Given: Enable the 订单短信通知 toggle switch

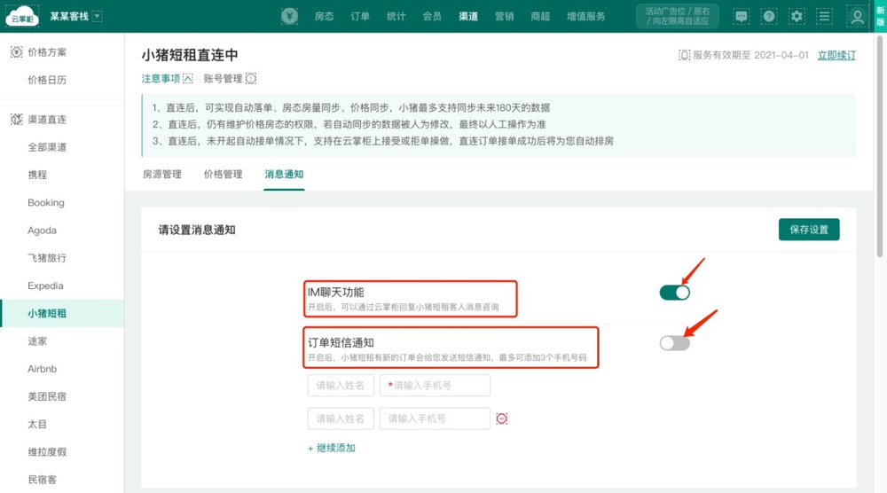Looking at the screenshot, I should 674,343.
